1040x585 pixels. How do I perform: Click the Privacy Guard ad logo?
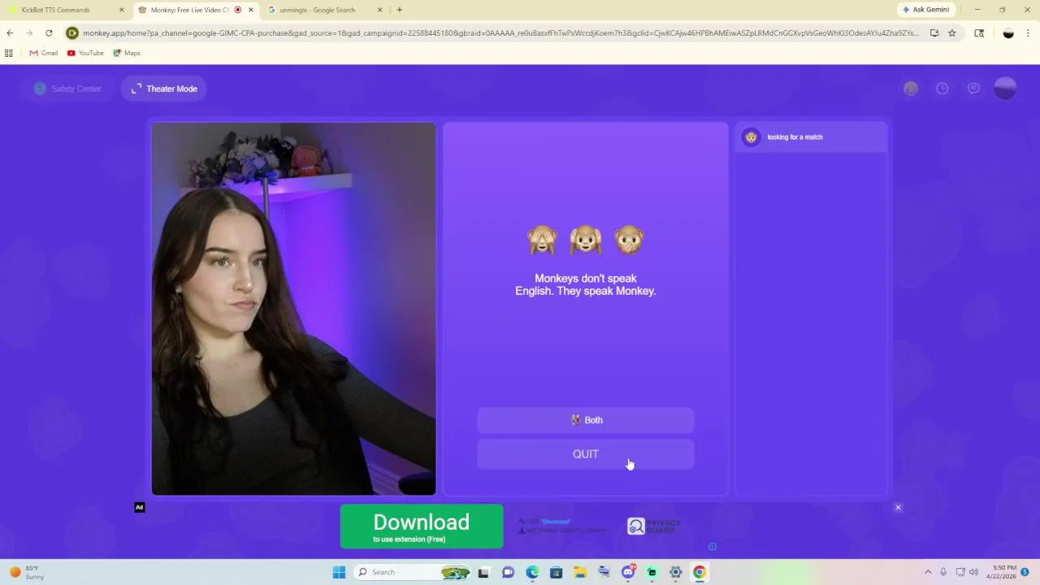click(x=653, y=526)
